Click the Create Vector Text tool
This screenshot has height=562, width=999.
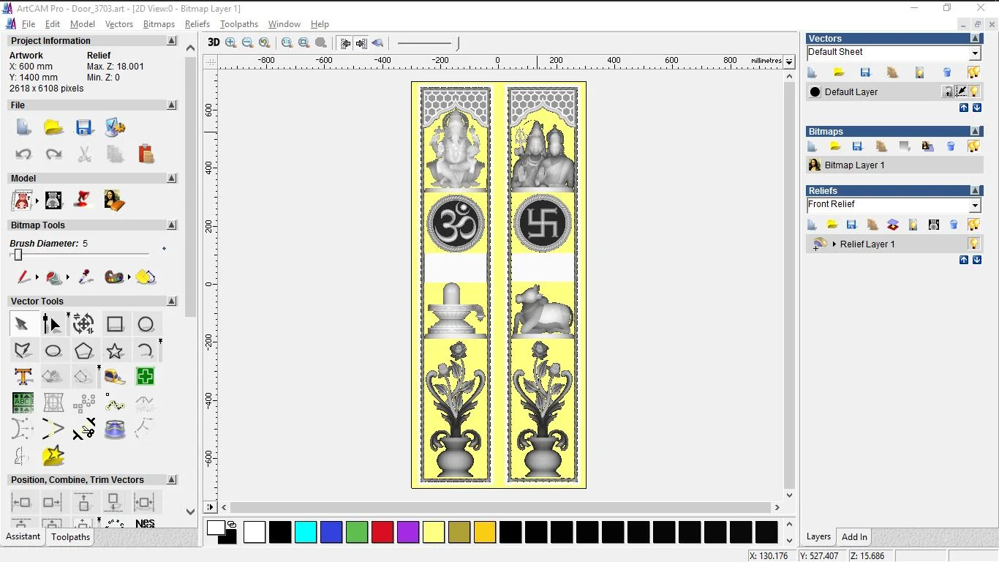(23, 377)
